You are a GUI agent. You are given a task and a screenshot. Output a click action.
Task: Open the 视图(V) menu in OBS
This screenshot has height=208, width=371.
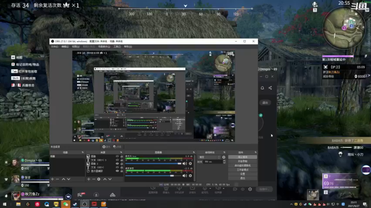click(76, 47)
